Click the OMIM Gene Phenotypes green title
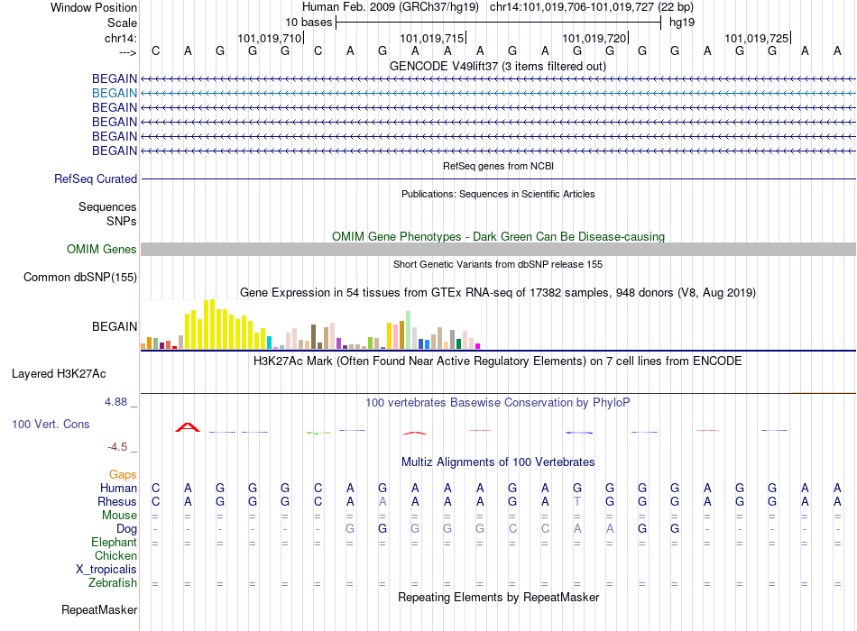The image size is (857, 631). tap(499, 236)
